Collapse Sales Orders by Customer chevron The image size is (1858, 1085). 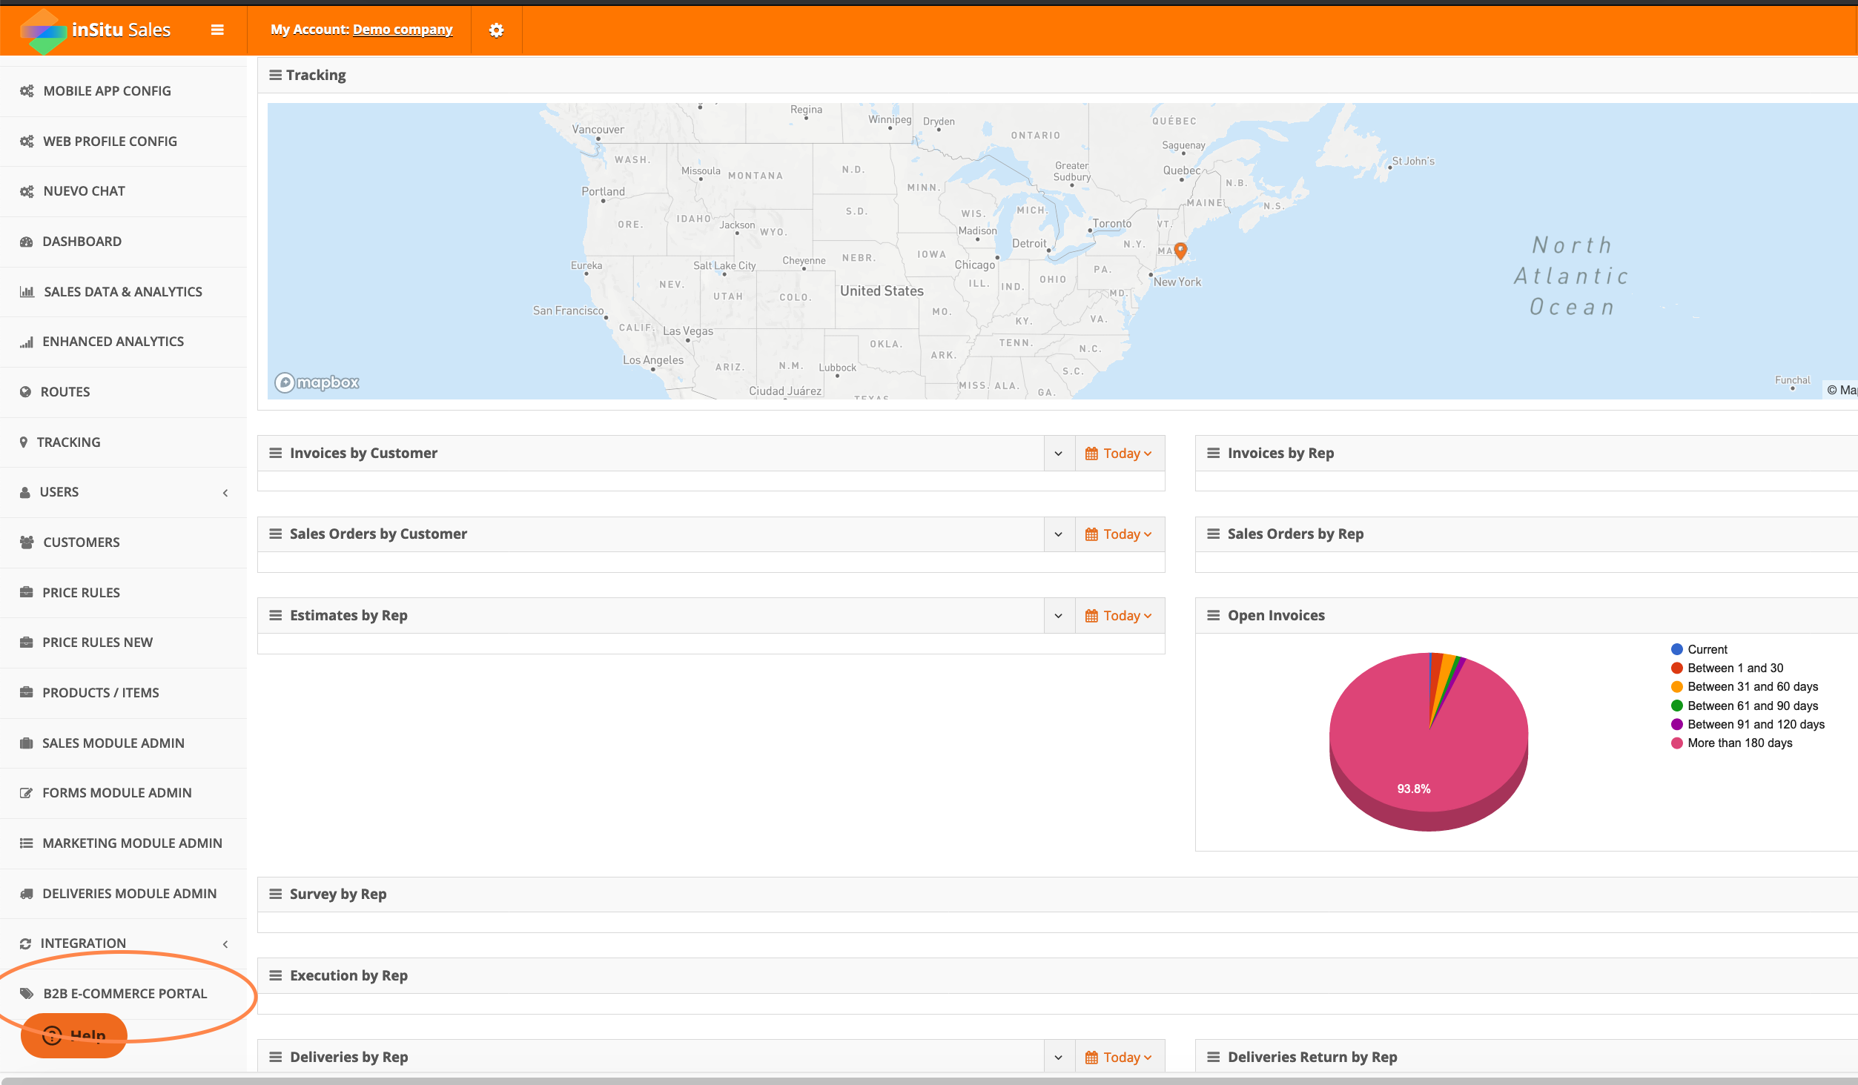[1059, 534]
